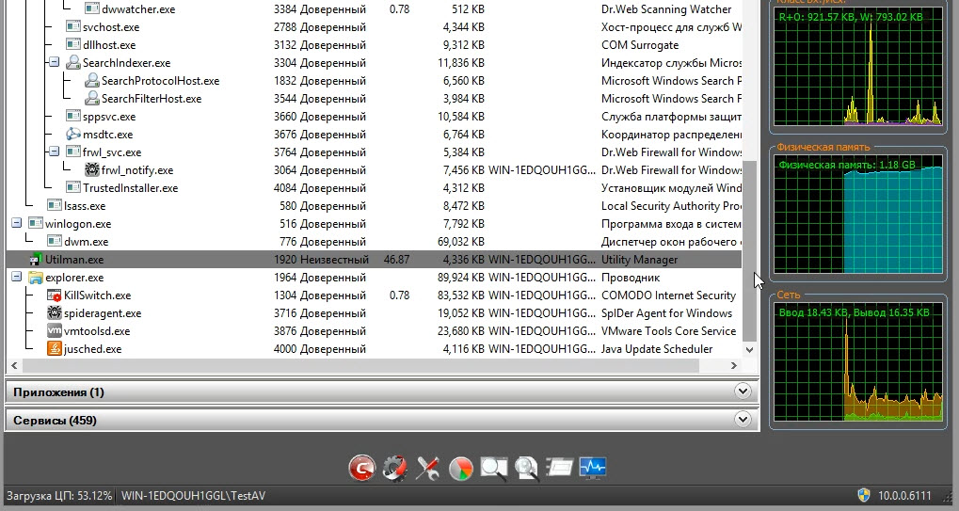The height and width of the screenshot is (511, 959).
Task: Click the 46.87 CPU value of Utilman.exe
Action: (397, 260)
